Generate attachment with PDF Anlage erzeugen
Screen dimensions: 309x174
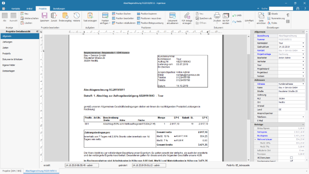click(x=187, y=18)
